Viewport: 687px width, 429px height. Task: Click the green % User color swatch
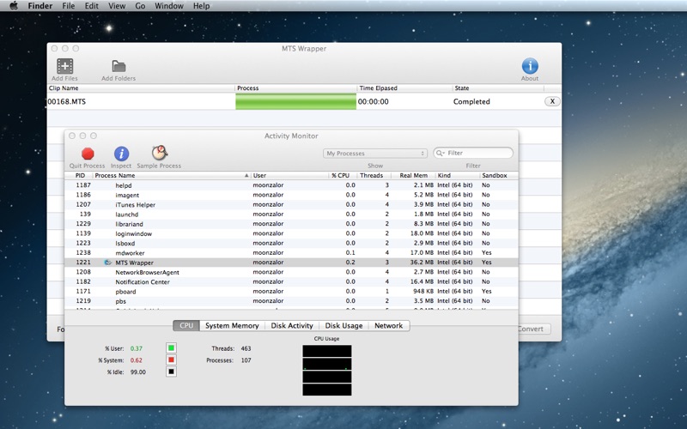click(x=171, y=348)
